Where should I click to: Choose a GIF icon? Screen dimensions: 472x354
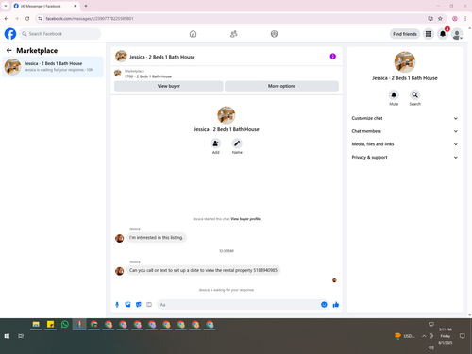point(149,305)
